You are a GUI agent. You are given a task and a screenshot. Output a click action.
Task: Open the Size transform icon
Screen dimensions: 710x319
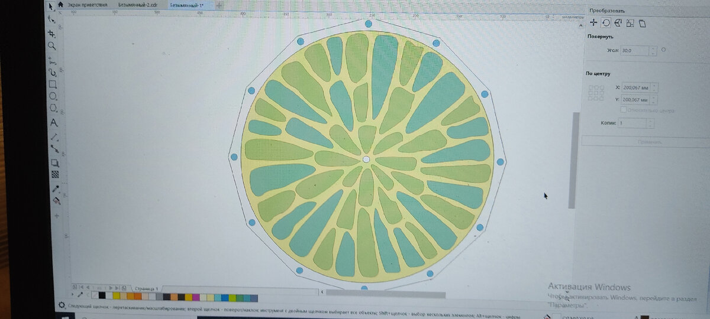pyautogui.click(x=630, y=24)
